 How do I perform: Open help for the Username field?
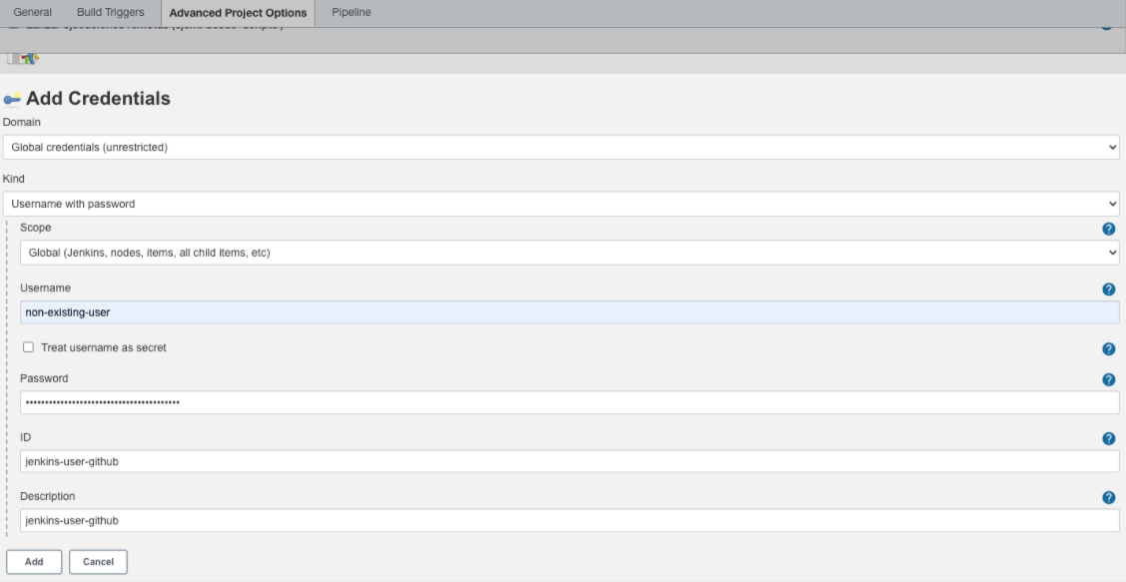1107,291
